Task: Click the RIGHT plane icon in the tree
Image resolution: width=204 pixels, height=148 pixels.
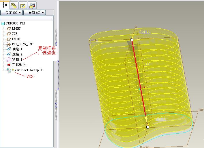Action: pos(9,29)
